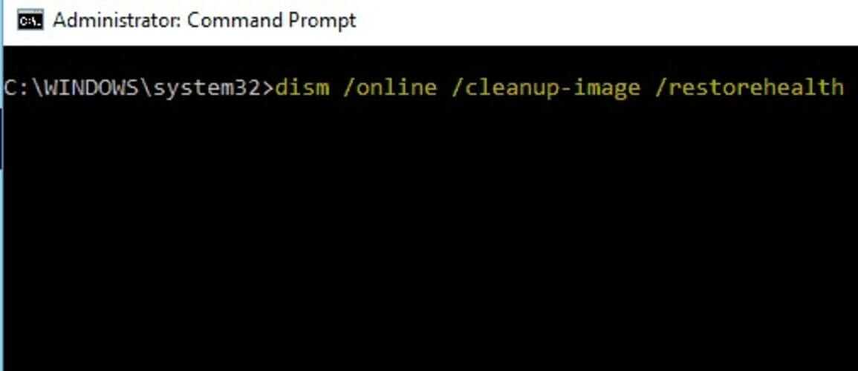858x371 pixels.
Task: Place the cursor after the final 'h' of '/restorehealth'
Action: point(846,88)
